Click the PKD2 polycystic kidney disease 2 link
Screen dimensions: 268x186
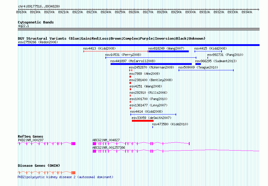tap(65, 177)
